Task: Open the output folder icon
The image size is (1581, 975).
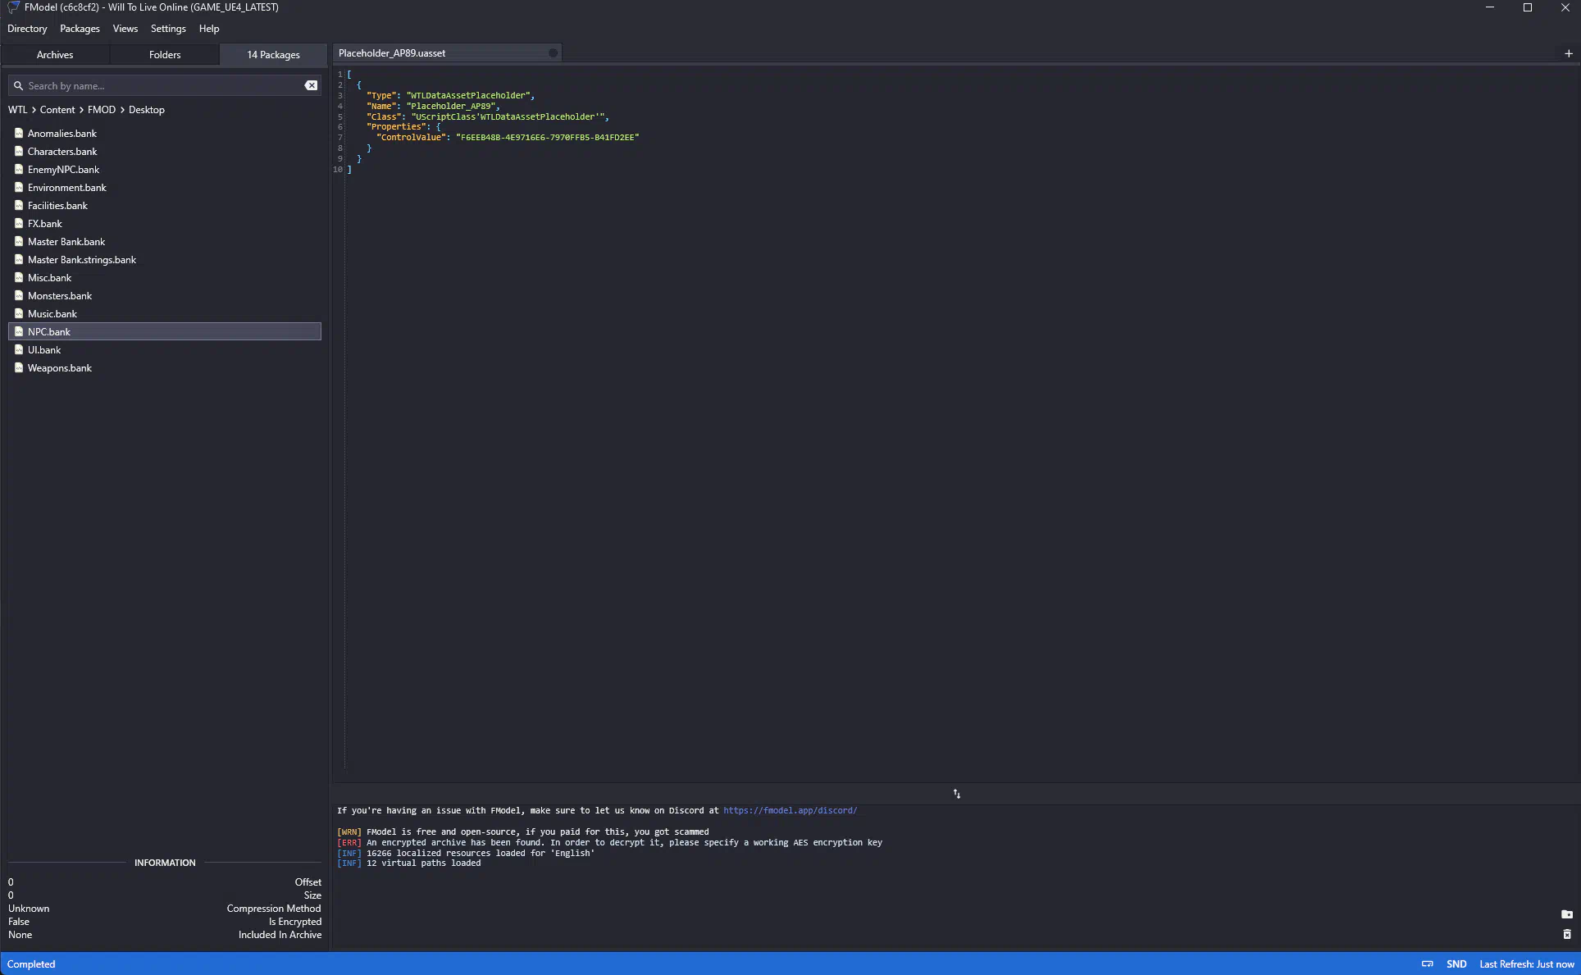Action: 1566,914
